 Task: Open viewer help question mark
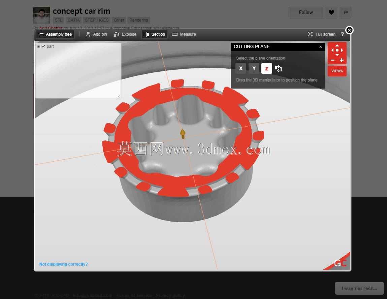coord(342,34)
